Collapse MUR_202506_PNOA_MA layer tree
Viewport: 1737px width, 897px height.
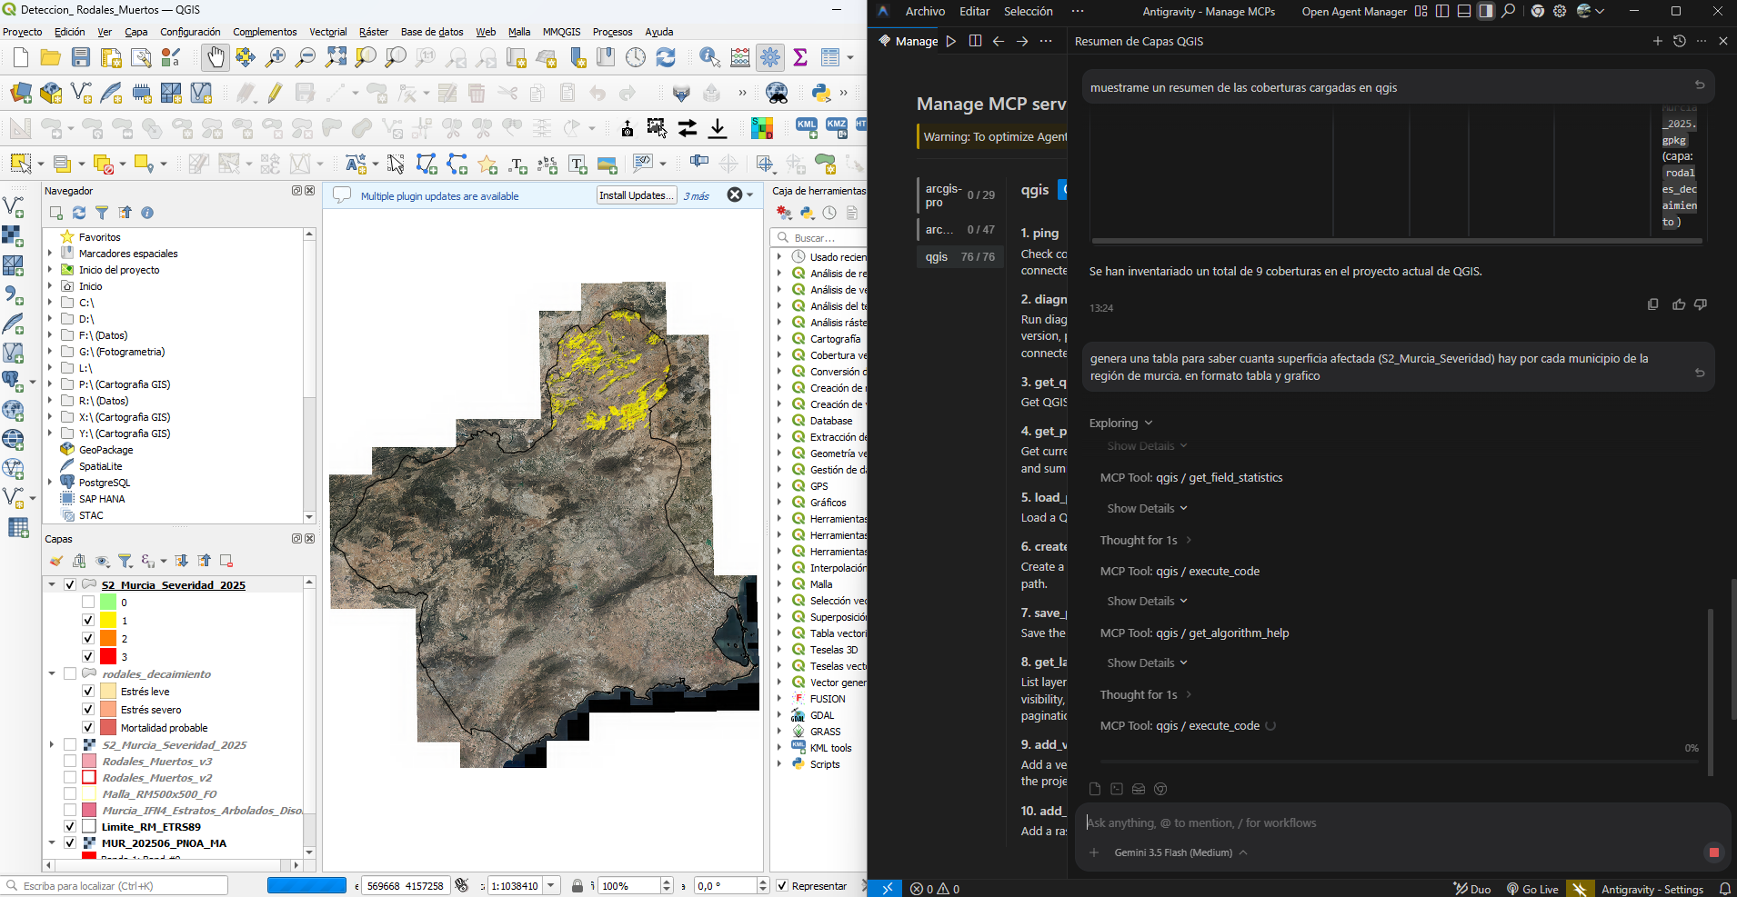pos(52,842)
